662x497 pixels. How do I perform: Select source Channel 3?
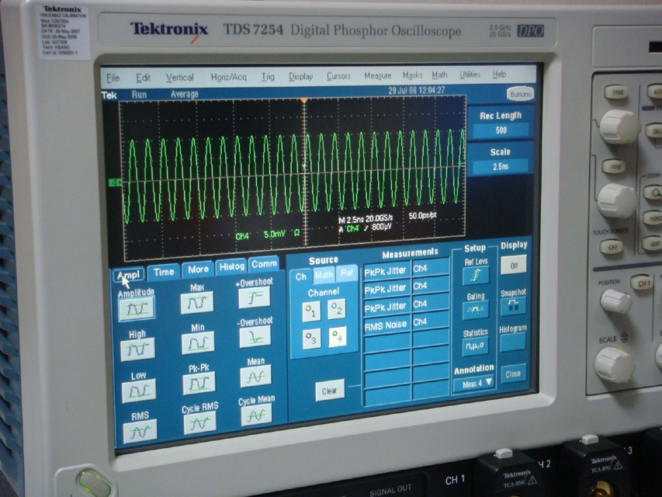(312, 339)
